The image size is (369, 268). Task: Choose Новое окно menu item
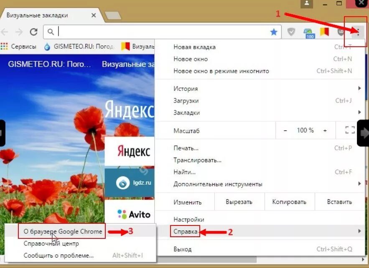pyautogui.click(x=260, y=59)
